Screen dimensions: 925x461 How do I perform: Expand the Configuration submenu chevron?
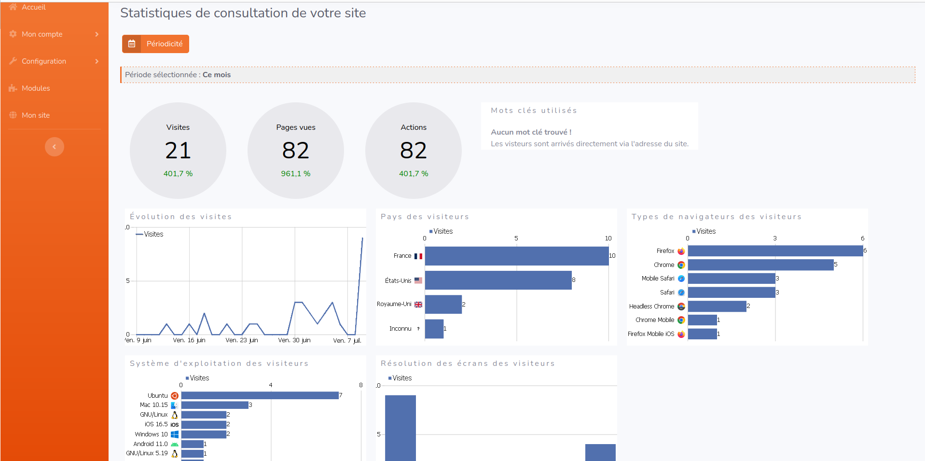click(x=97, y=61)
